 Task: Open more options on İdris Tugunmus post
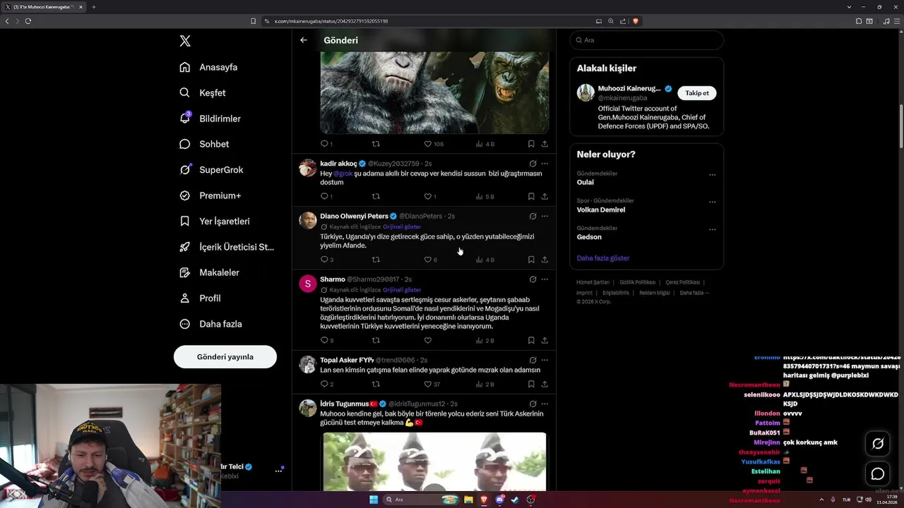click(x=545, y=404)
